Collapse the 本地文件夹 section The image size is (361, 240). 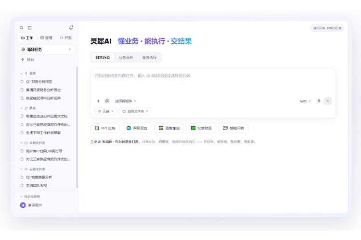[21, 143]
